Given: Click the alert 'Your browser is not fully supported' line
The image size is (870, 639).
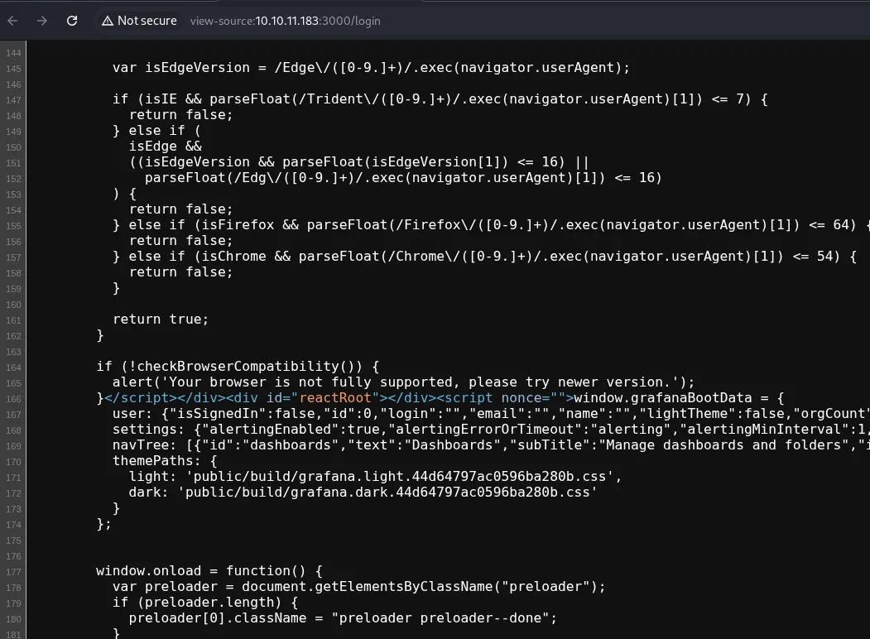Looking at the screenshot, I should tap(403, 382).
